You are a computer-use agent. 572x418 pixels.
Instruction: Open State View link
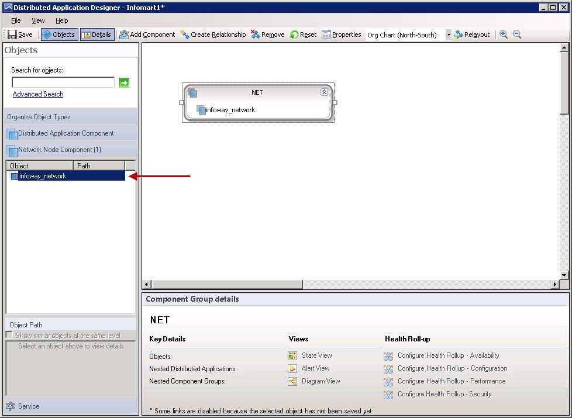click(316, 355)
